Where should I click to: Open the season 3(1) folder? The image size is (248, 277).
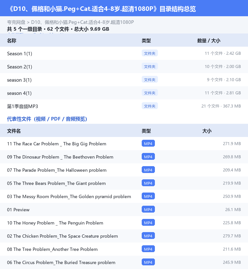pos(19,80)
